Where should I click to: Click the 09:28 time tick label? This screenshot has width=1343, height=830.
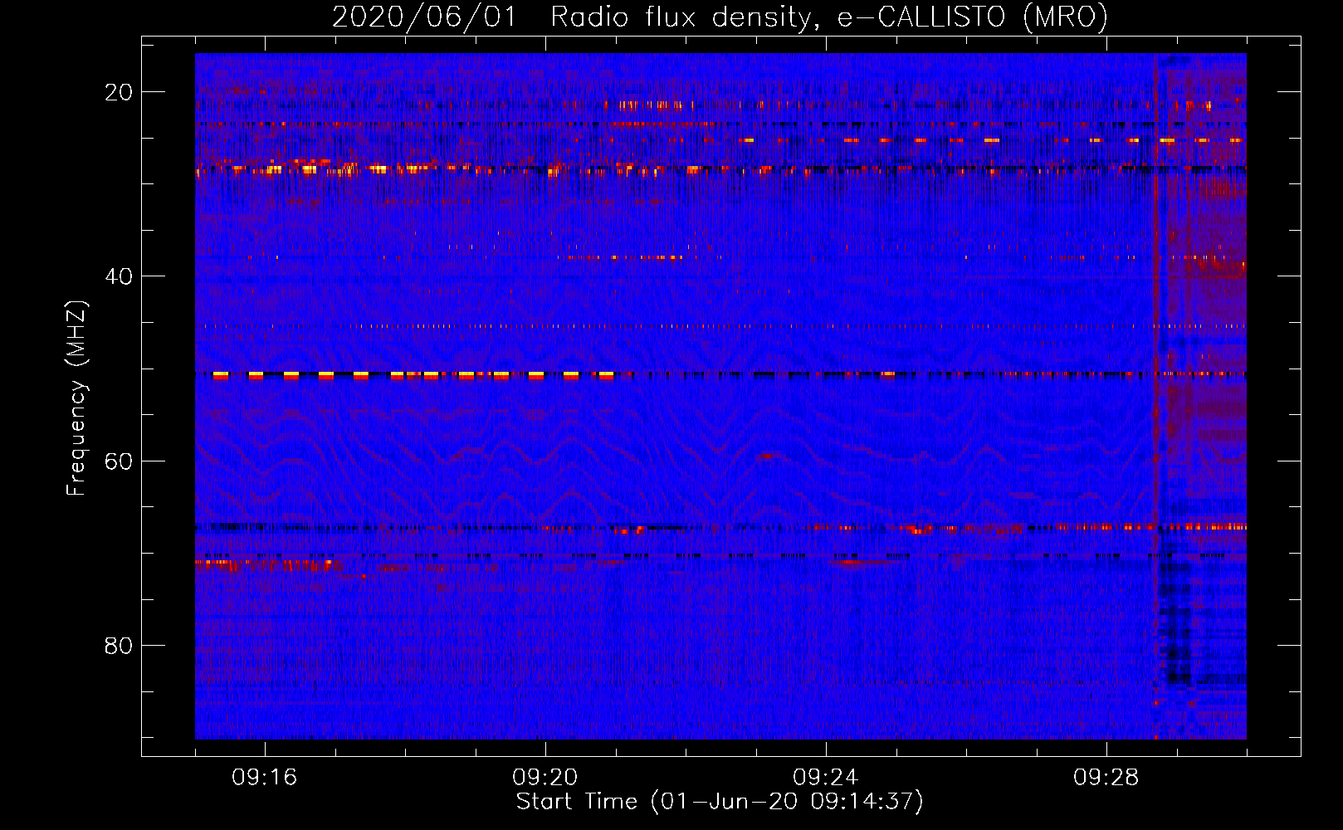coord(1106,778)
